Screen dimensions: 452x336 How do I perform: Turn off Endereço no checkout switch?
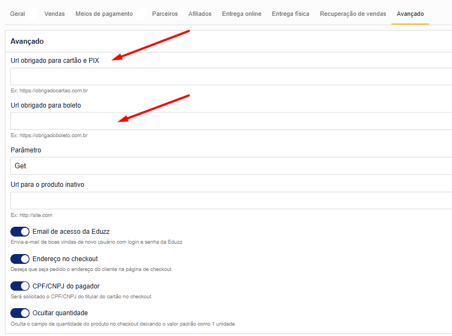point(20,259)
